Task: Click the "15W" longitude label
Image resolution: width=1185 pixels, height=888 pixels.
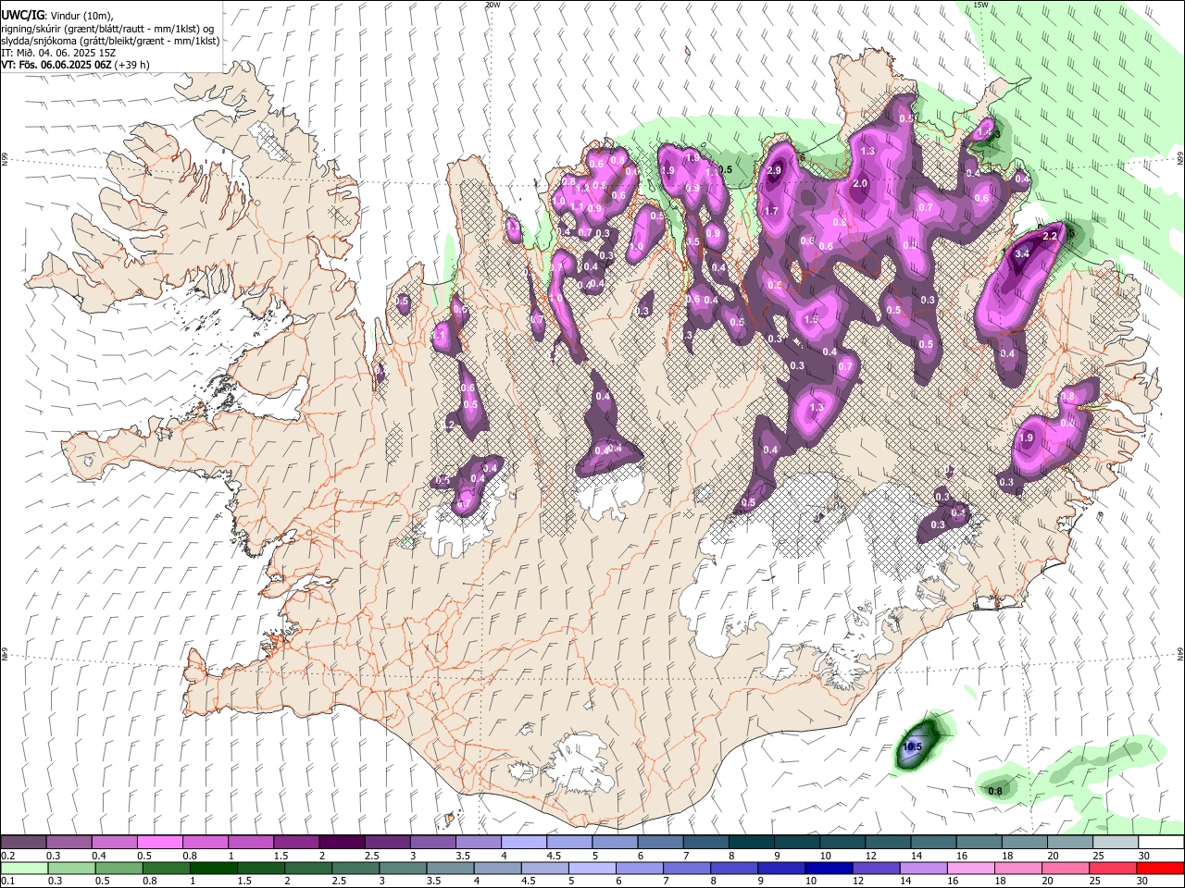Action: point(980,5)
